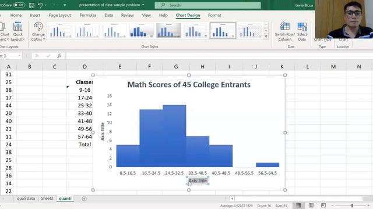The image size is (373, 209).
Task: Open Customize Quick Access Toolbar dropdown
Action: (x=65, y=5)
